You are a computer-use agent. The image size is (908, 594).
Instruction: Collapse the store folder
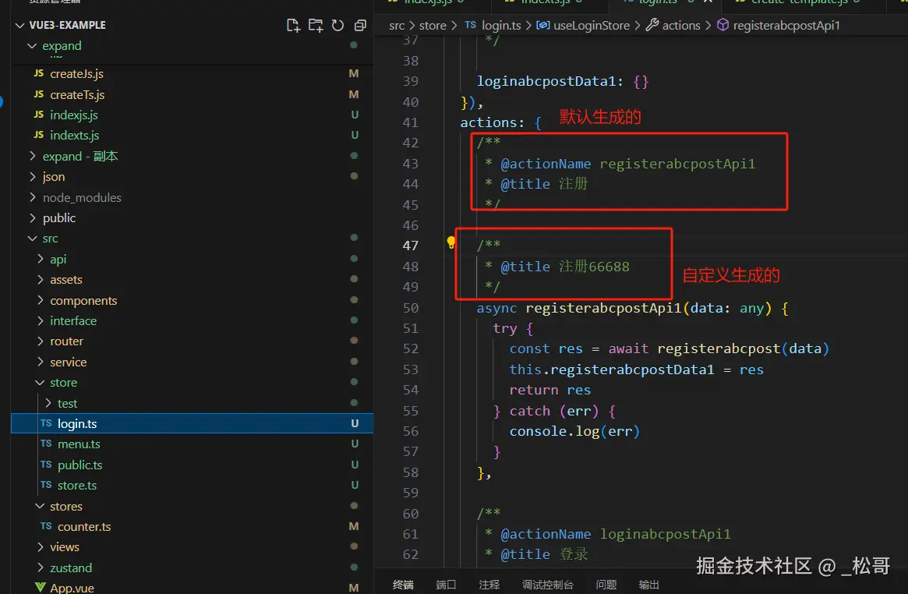point(63,383)
